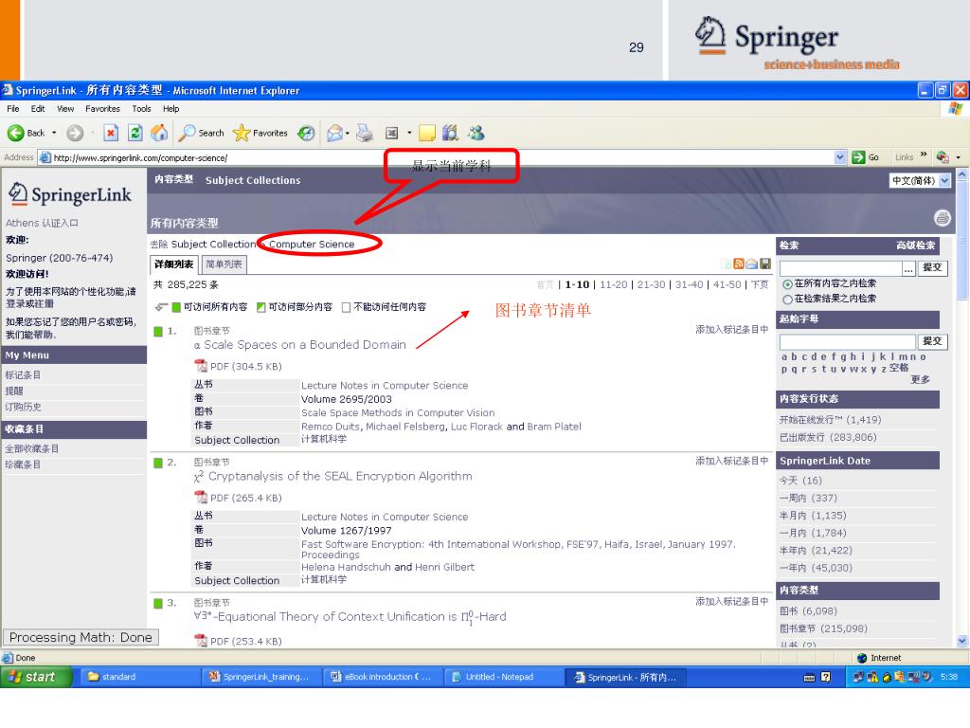Open the Edit menu

point(38,108)
